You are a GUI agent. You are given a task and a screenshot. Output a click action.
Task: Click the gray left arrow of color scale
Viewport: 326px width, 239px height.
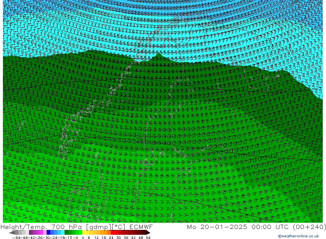click(12, 232)
